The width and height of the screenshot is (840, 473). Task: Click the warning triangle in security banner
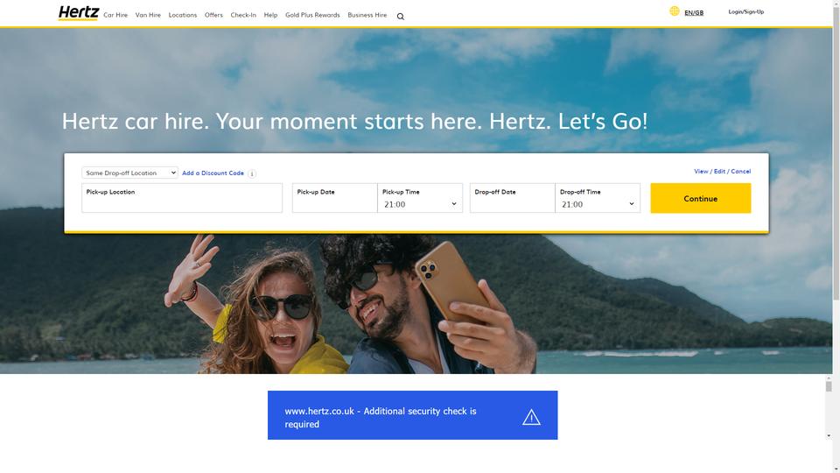531,417
